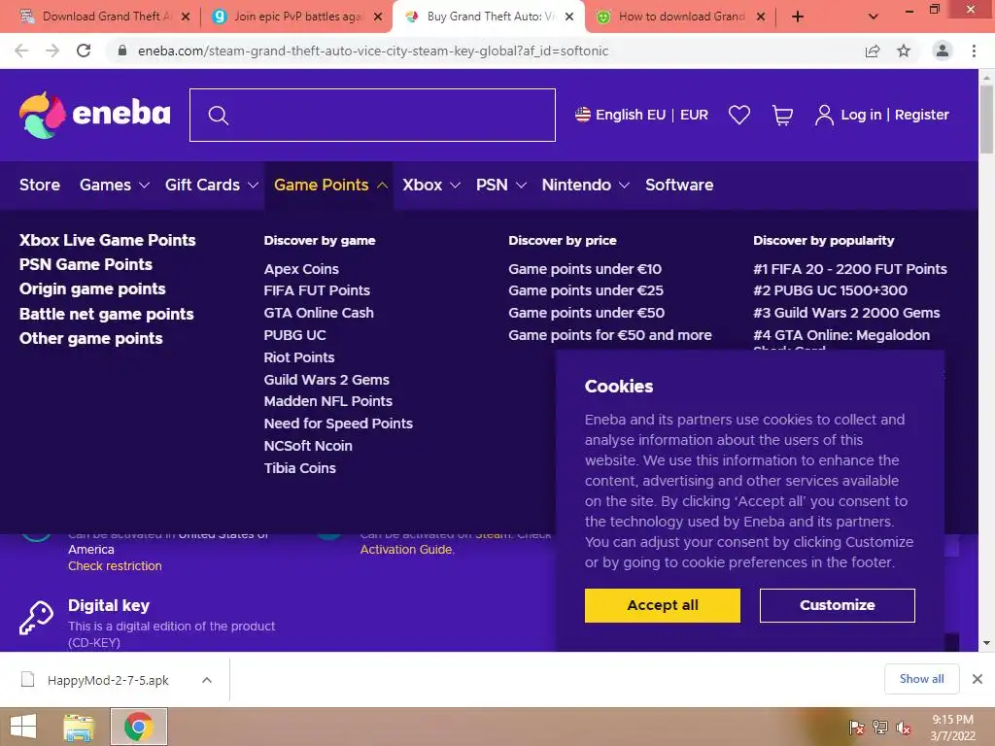
Task: Select Origin game points
Action: click(92, 288)
